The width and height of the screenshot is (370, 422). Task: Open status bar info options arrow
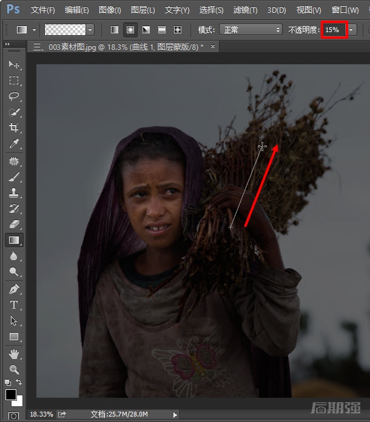175,415
